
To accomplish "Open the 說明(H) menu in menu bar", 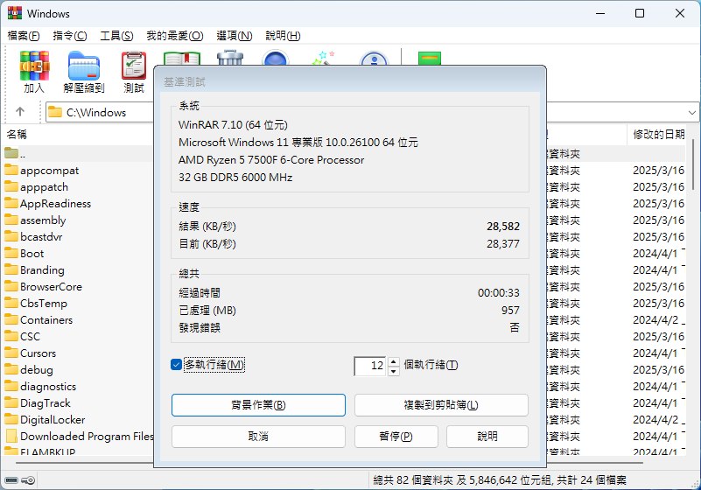I will [x=283, y=36].
